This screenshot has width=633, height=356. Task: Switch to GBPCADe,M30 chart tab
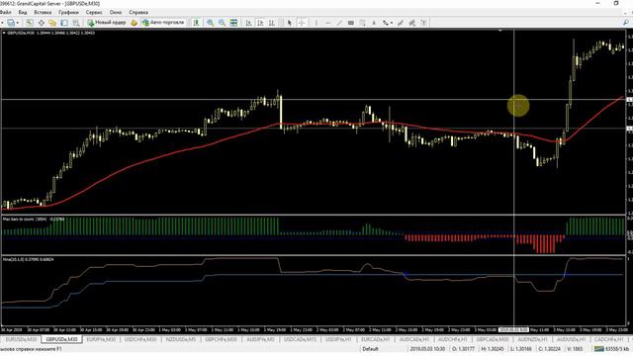(493, 339)
